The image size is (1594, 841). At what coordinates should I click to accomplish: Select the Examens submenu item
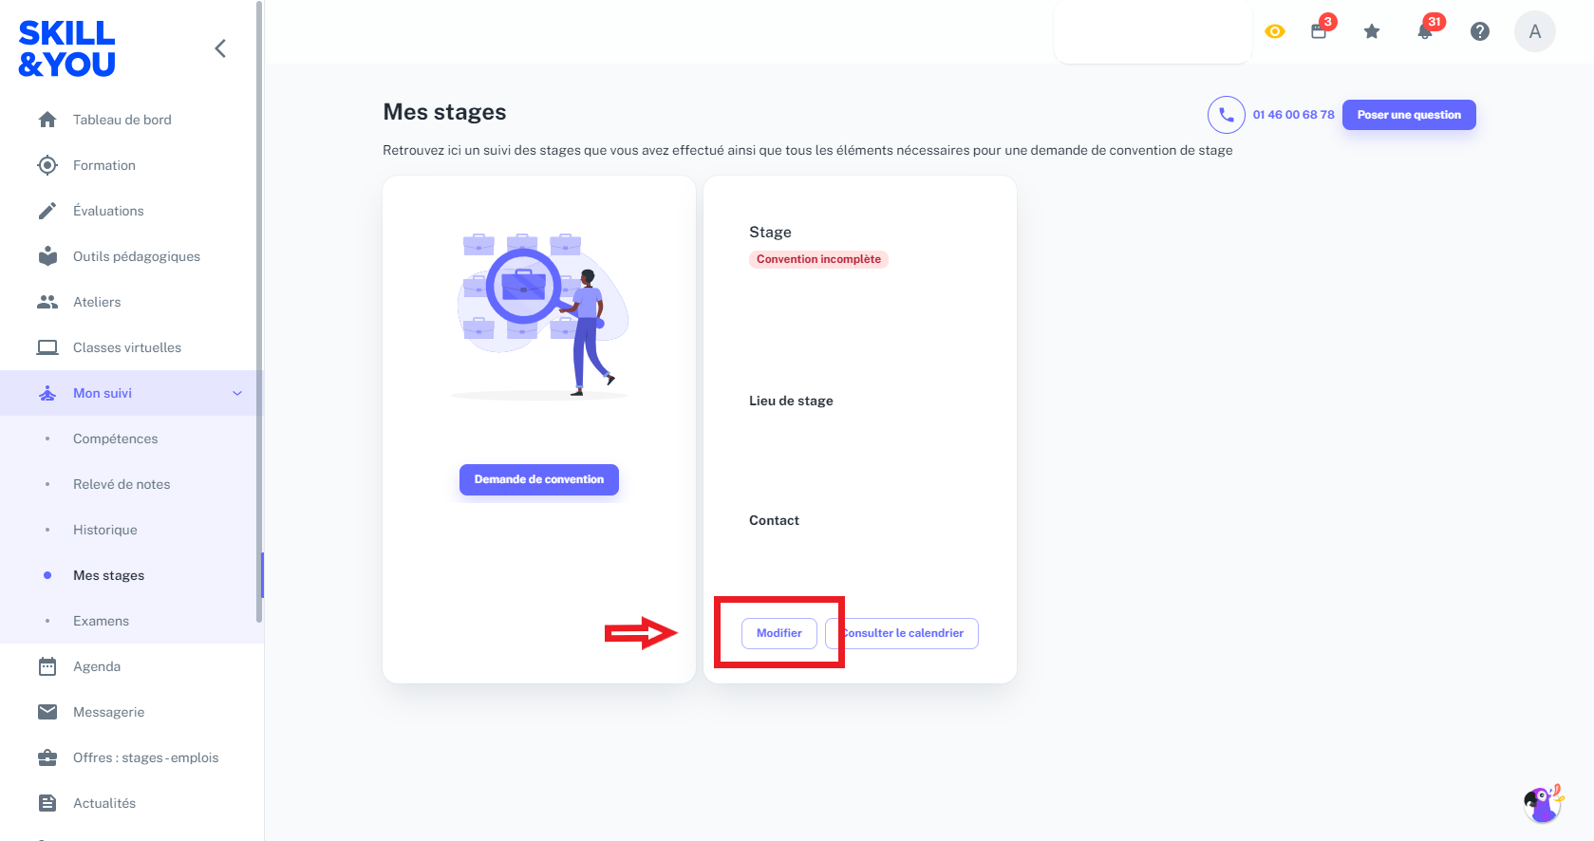pyautogui.click(x=101, y=621)
